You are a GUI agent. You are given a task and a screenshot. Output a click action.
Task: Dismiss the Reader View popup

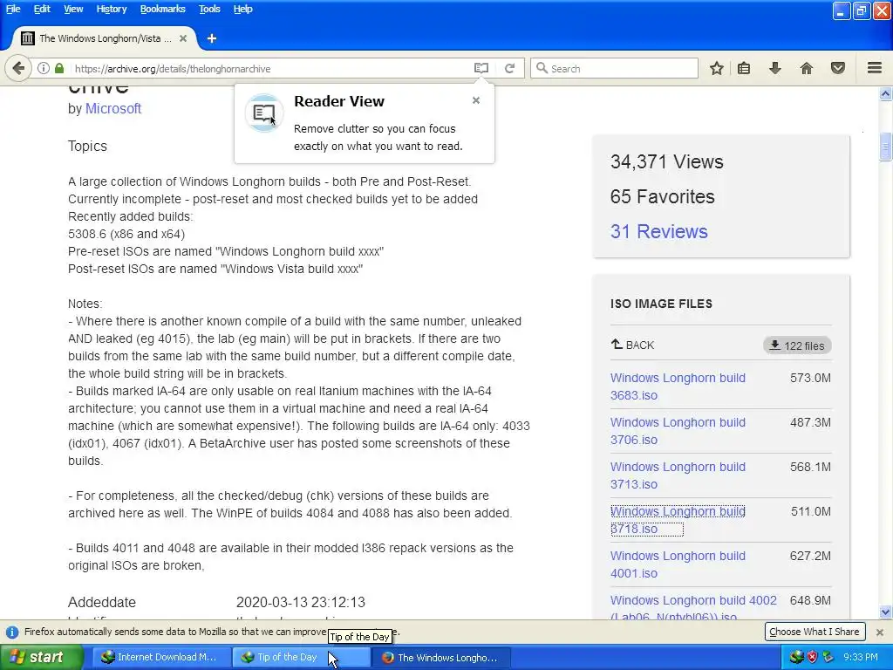476,100
